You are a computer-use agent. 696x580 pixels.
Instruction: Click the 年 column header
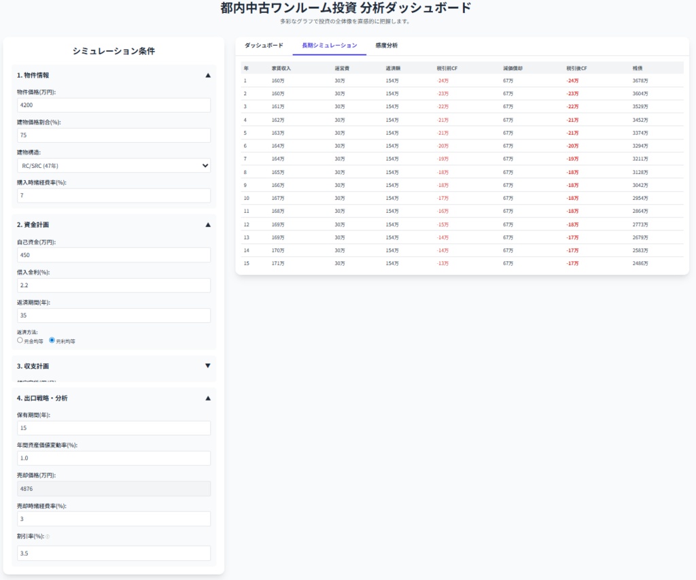(246, 69)
